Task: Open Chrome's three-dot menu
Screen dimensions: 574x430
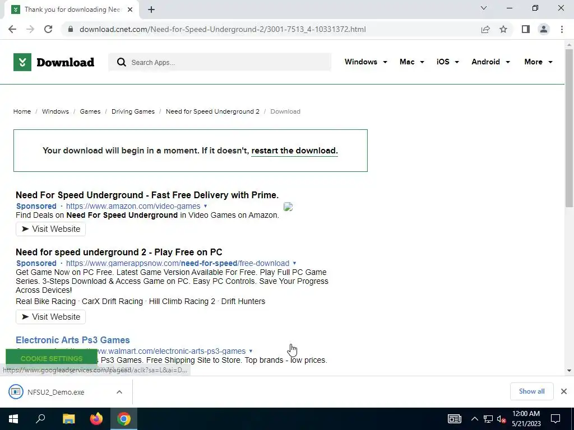Action: [562, 29]
